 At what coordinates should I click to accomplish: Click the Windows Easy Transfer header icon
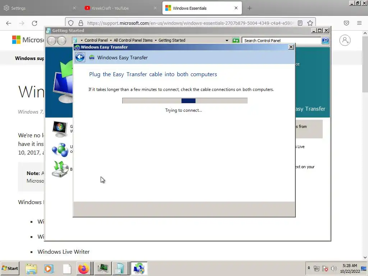tap(92, 57)
